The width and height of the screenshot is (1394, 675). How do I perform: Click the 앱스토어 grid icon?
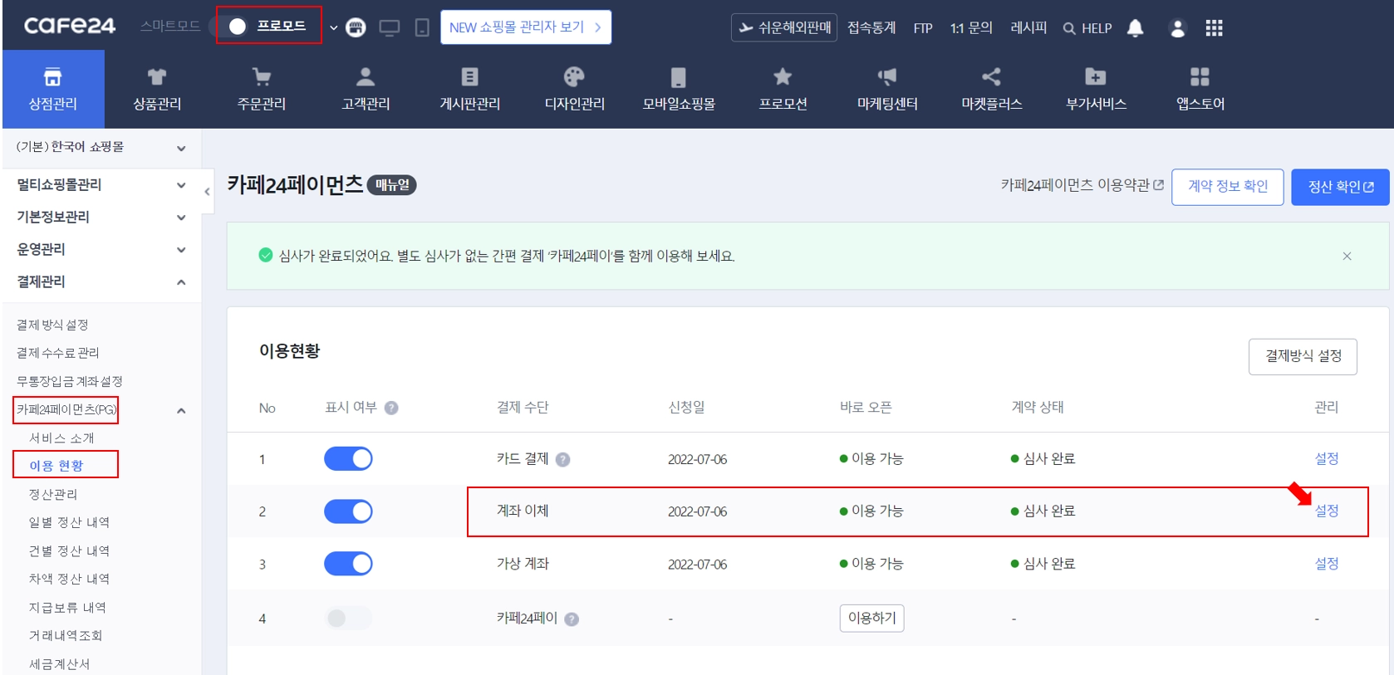click(1200, 77)
